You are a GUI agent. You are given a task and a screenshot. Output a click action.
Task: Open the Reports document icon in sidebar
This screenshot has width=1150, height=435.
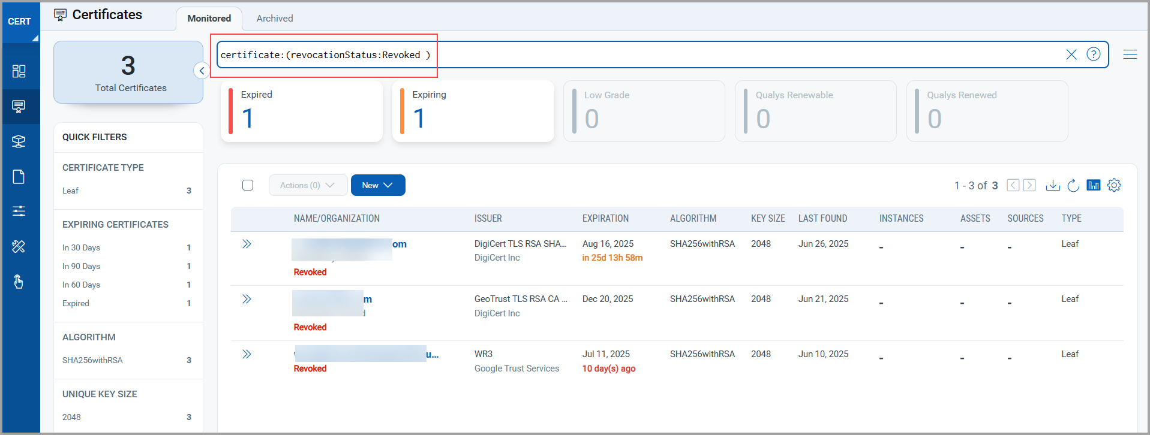pyautogui.click(x=19, y=177)
